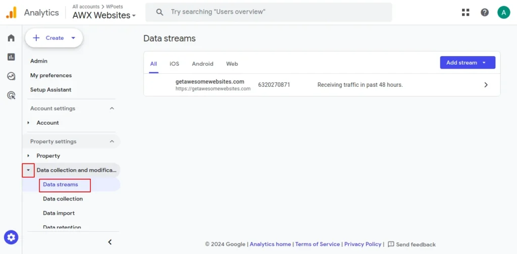
Task: Click the Terms of Service link
Action: (317, 244)
